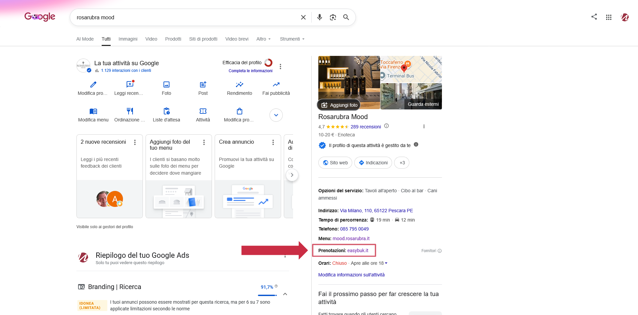
Task: Open three-dot menu in Rosarubra Mood panel
Action: point(424,126)
